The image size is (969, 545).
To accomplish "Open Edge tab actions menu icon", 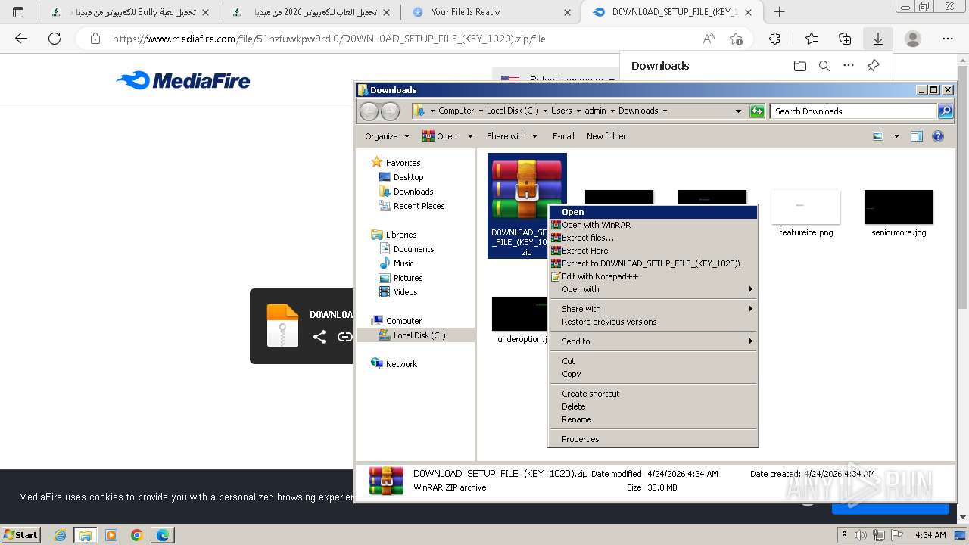I will coord(18,12).
